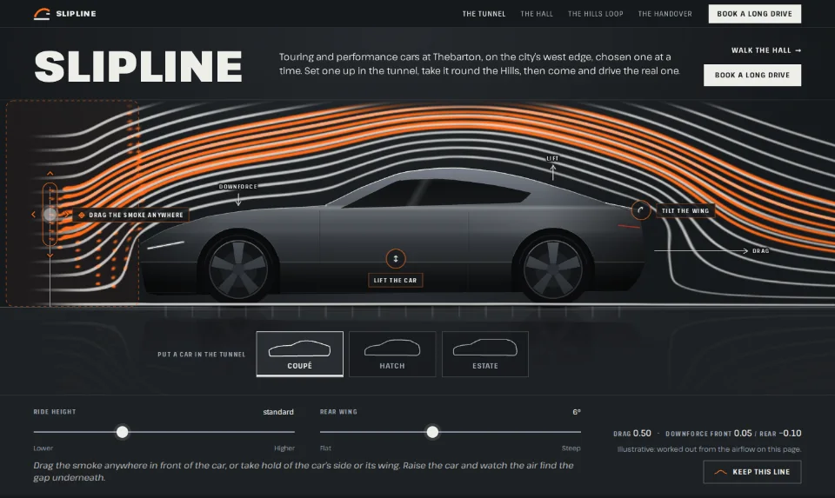Click the large SLIPLINE heading
The width and height of the screenshot is (835, 498).
[138, 67]
